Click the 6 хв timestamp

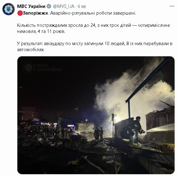pos(82,6)
